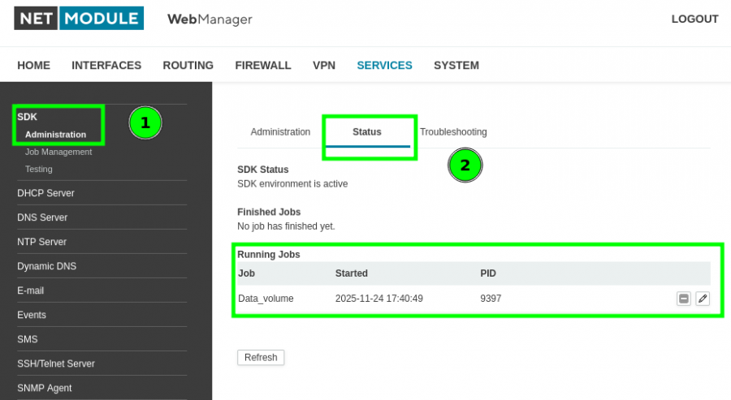Screen dimensions: 731x400
Task: Open the SNMP Agent settings
Action: tap(45, 388)
